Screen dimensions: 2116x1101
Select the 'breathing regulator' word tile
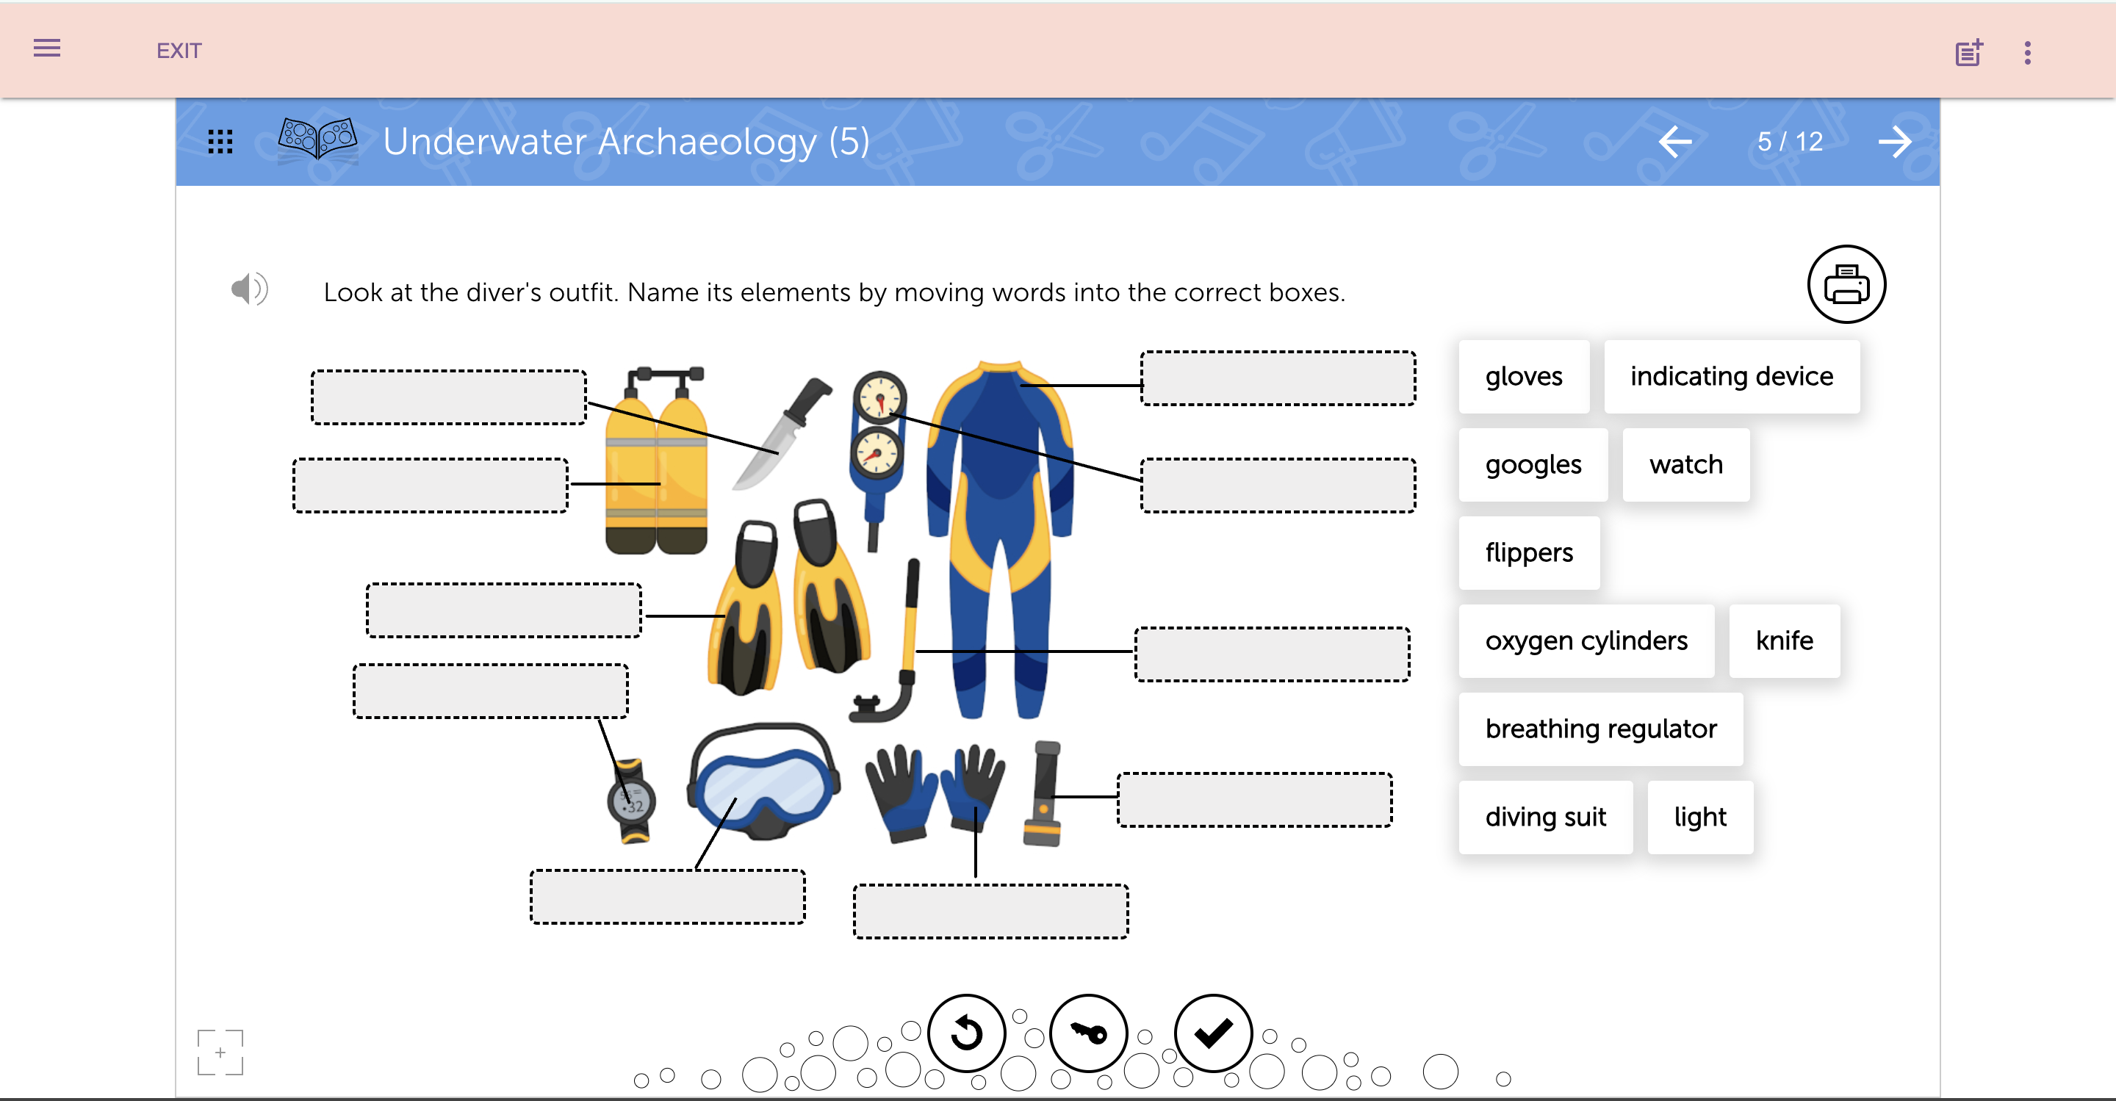pyautogui.click(x=1600, y=729)
